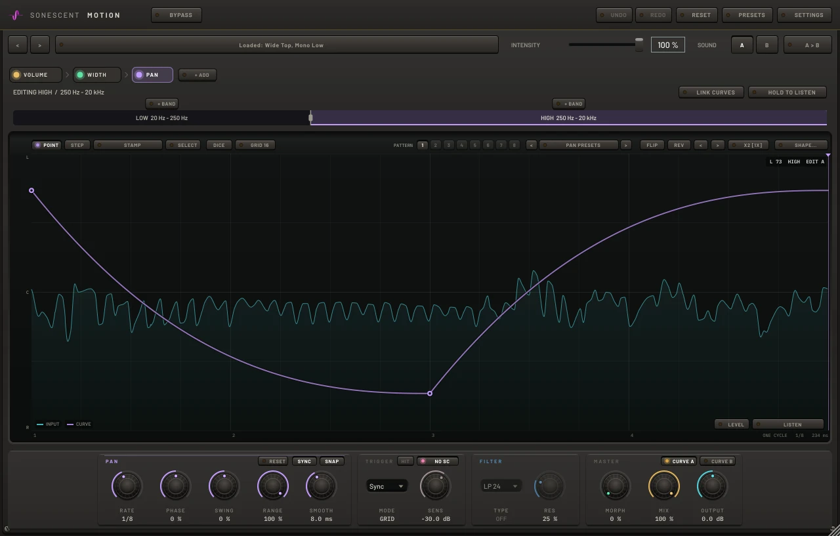Viewport: 840px width, 536px height.
Task: Click the UNDO button
Action: click(x=614, y=15)
